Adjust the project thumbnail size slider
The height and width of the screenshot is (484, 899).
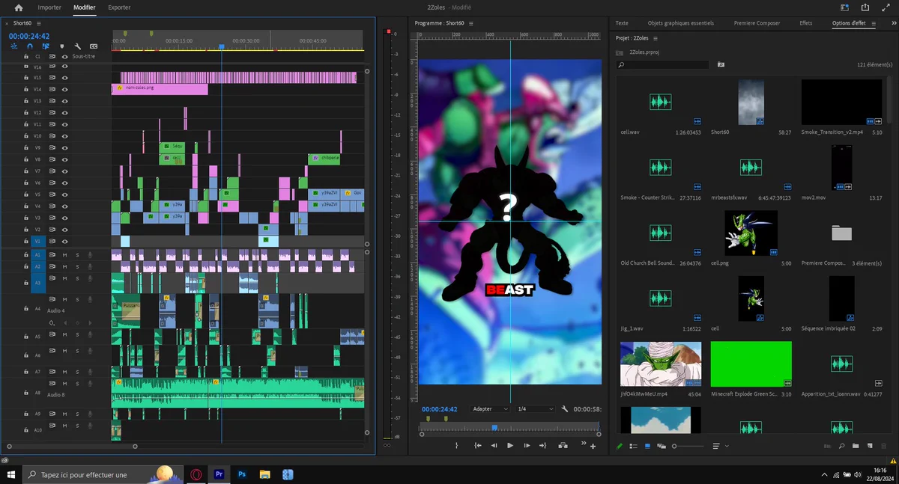tap(688, 446)
